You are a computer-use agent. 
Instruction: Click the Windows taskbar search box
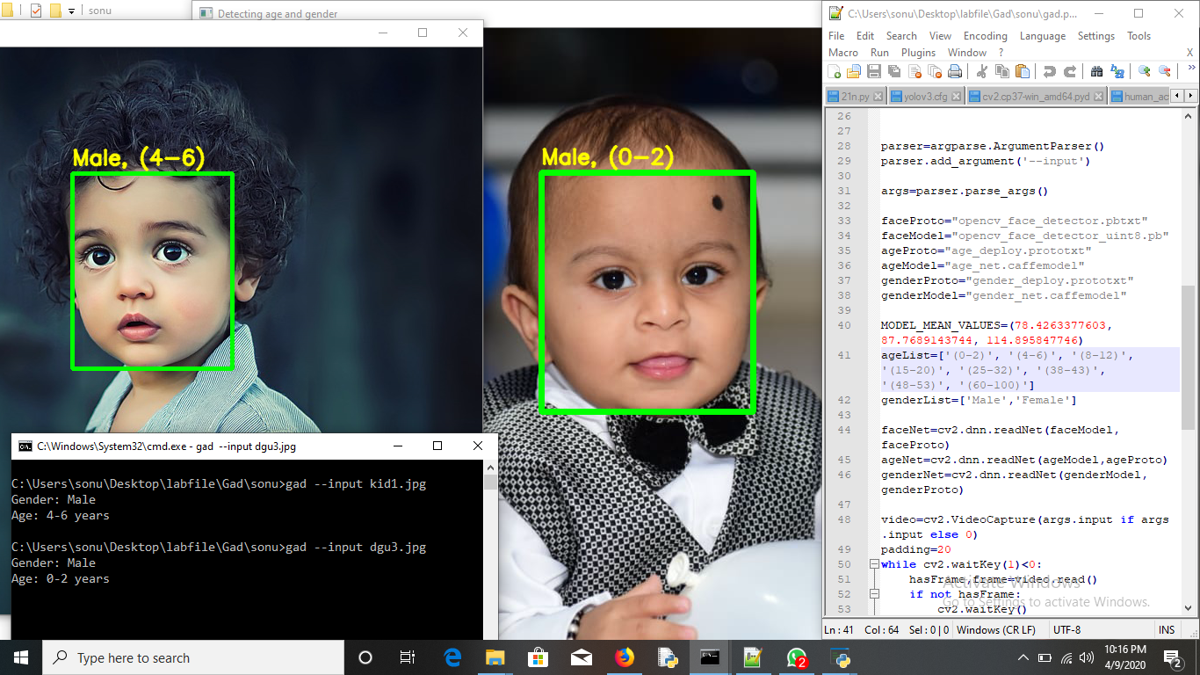coord(193,657)
